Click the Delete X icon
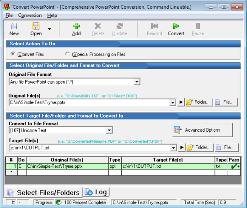 pyautogui.click(x=98, y=26)
